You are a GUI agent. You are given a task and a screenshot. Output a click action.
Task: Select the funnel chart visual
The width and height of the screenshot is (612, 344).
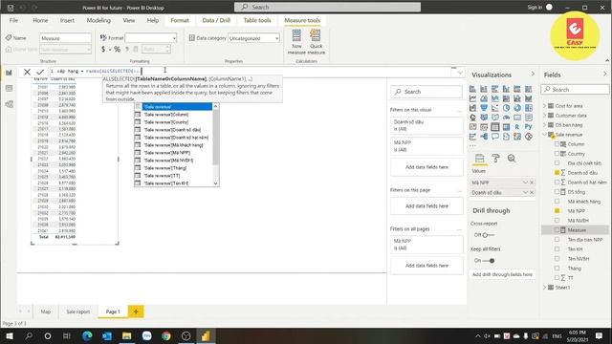[x=484, y=108]
